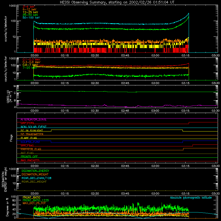The image size is (221, 221).
Task: Click the FRONTS_OFF flag label
Action: tap(29, 157)
